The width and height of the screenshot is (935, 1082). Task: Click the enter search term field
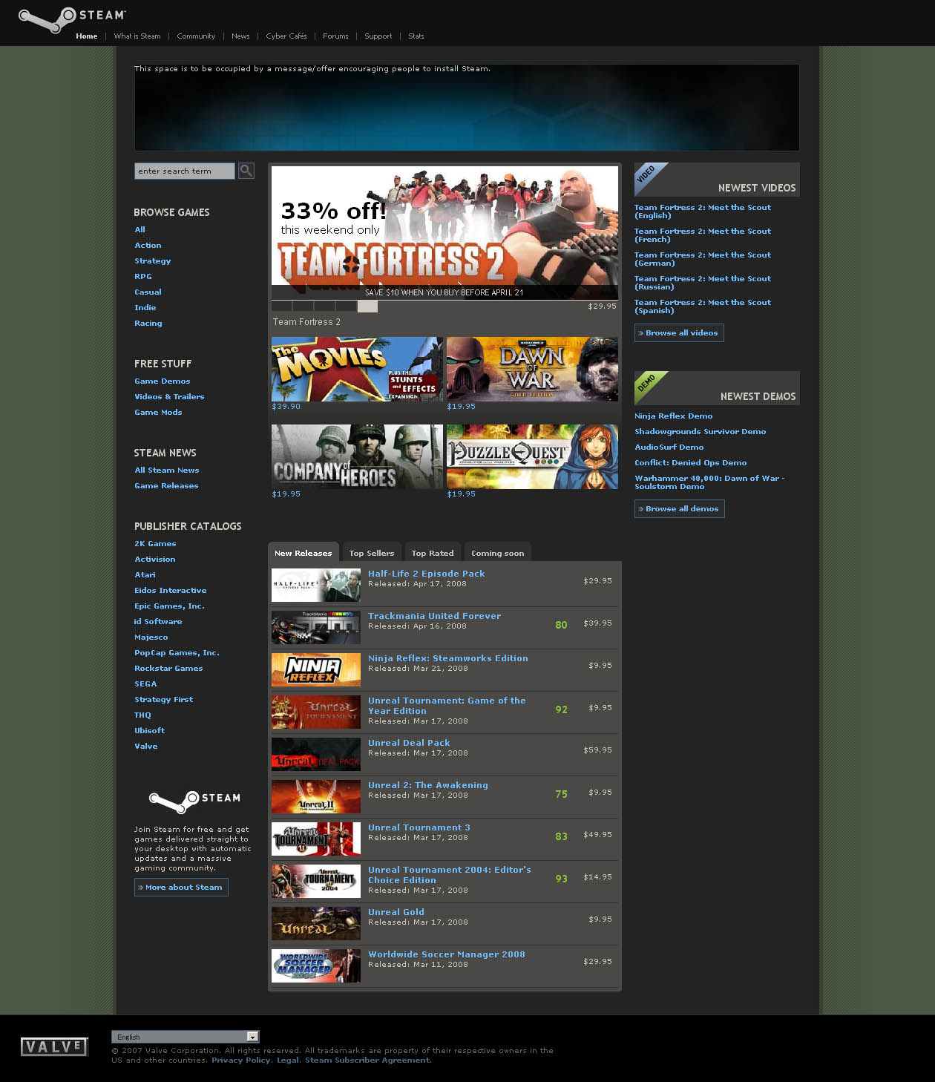(x=185, y=171)
